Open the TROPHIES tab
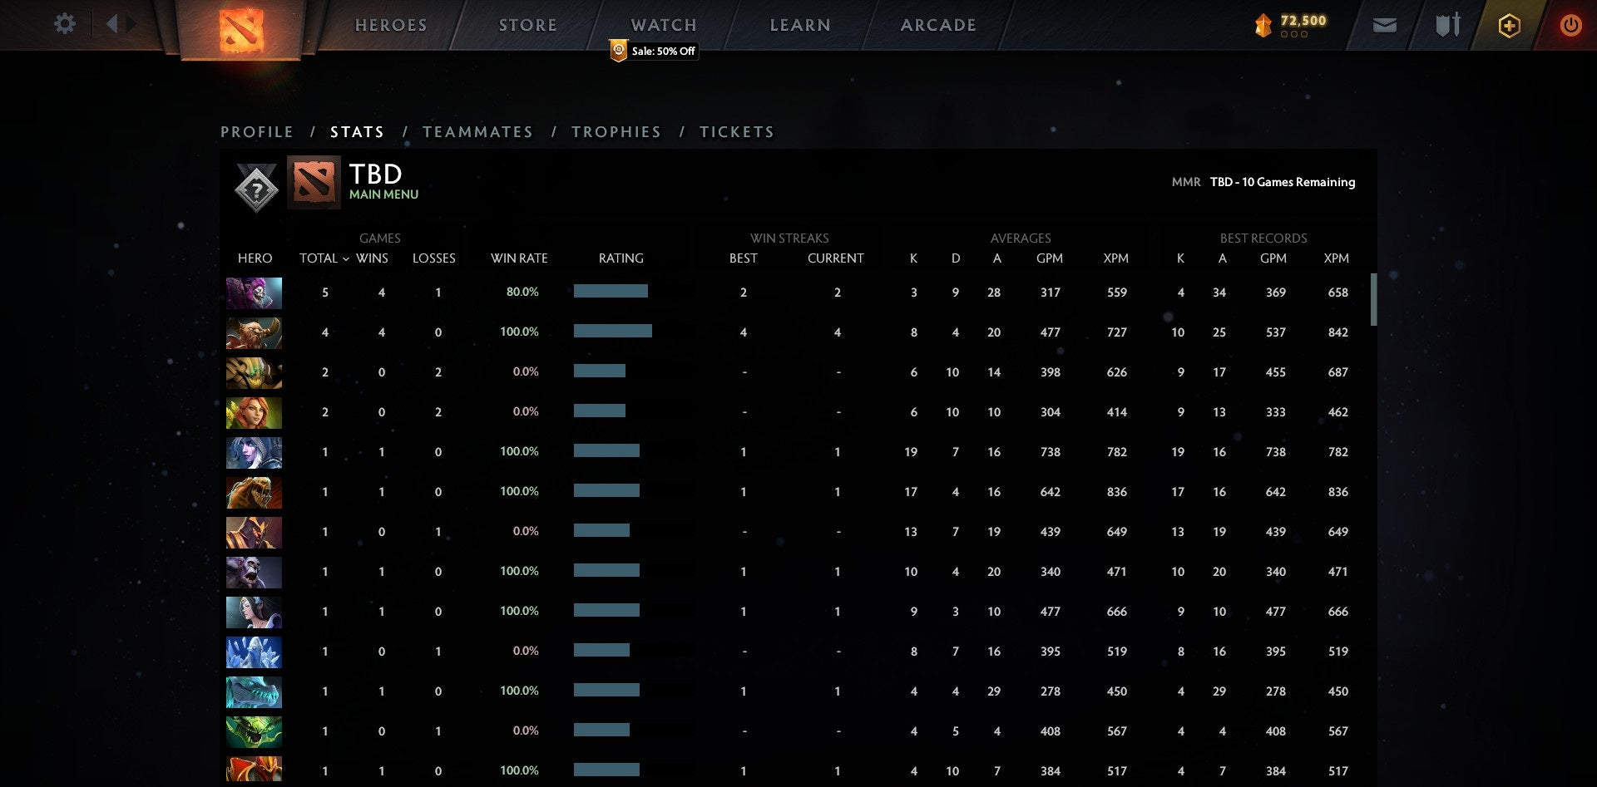 point(616,131)
